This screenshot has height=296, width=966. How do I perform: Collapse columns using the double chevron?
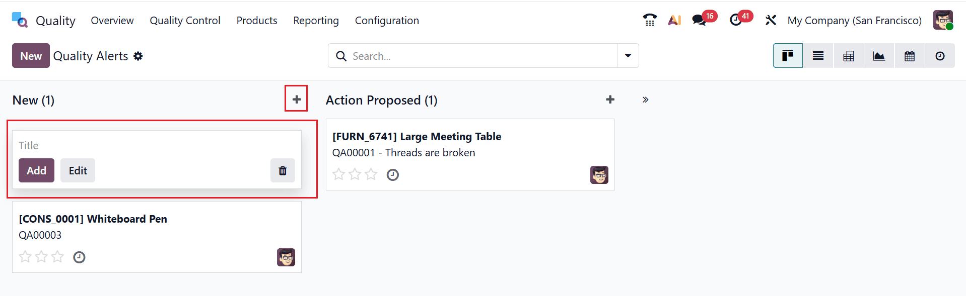(x=645, y=100)
